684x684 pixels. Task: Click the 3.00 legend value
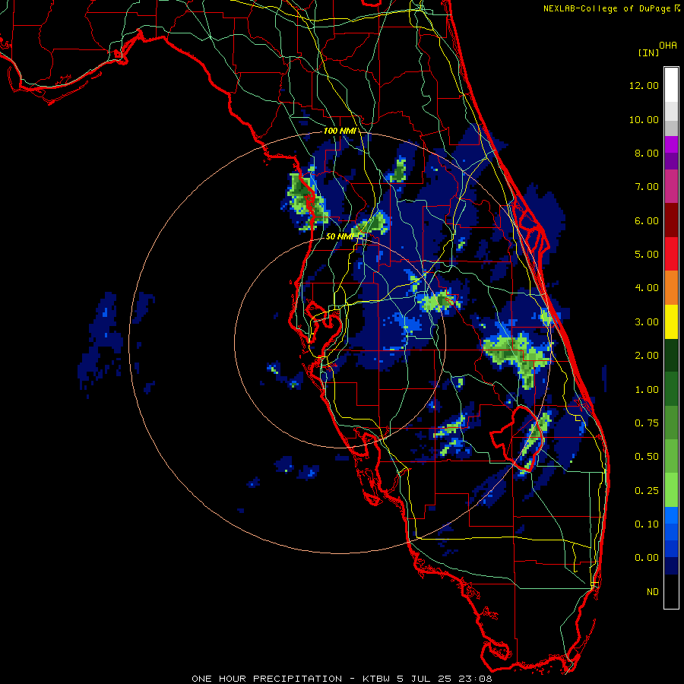[x=647, y=322]
